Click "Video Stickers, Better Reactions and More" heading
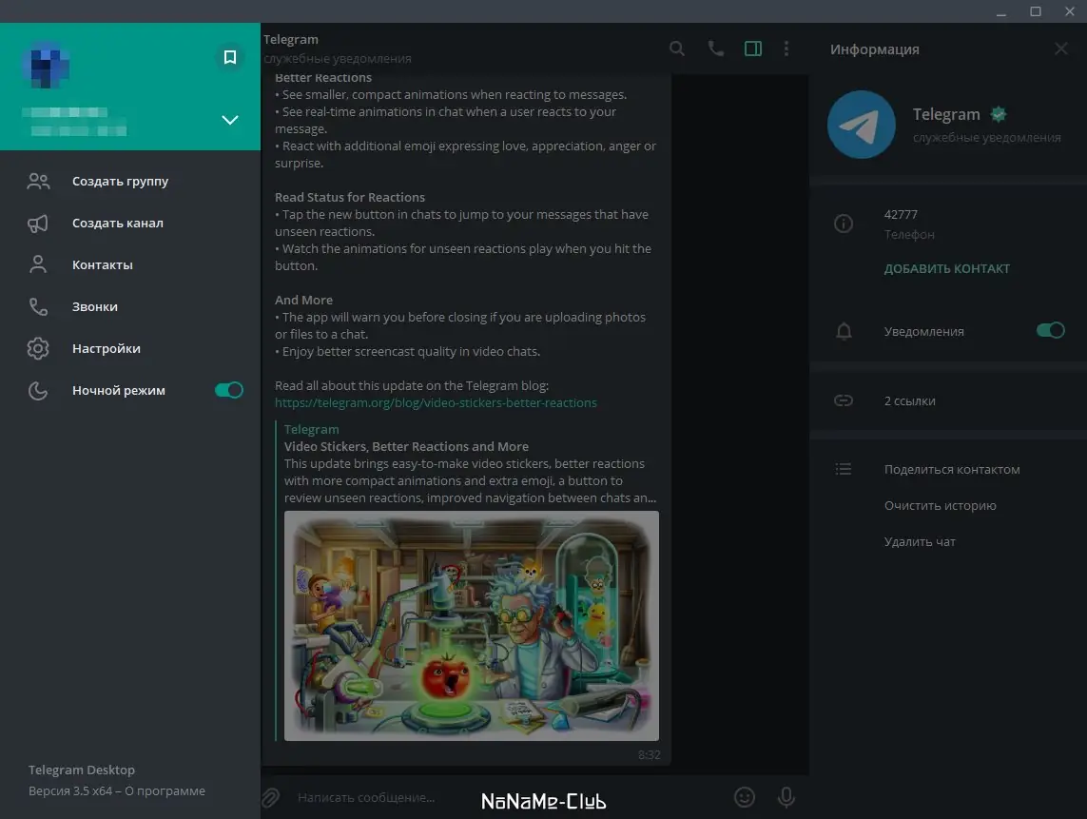The width and height of the screenshot is (1087, 819). 406,447
